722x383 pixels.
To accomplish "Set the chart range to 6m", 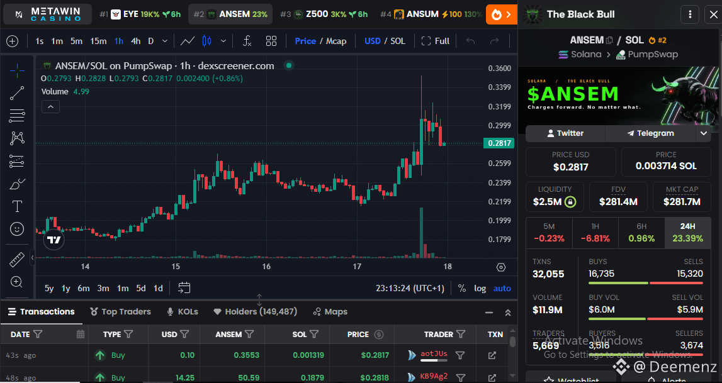I will [x=83, y=288].
